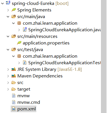Select the spring-cloud-Eureka [boot] project label
This screenshot has height=113, width=107.
40,3
